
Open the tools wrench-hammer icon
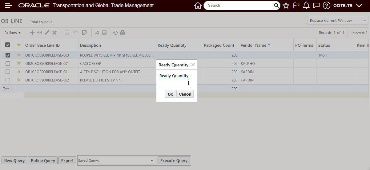97,33
